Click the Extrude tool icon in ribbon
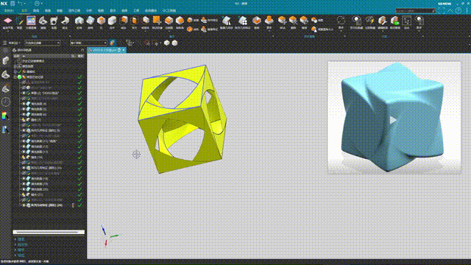Screen dimensions: 471x265 pos(79,21)
